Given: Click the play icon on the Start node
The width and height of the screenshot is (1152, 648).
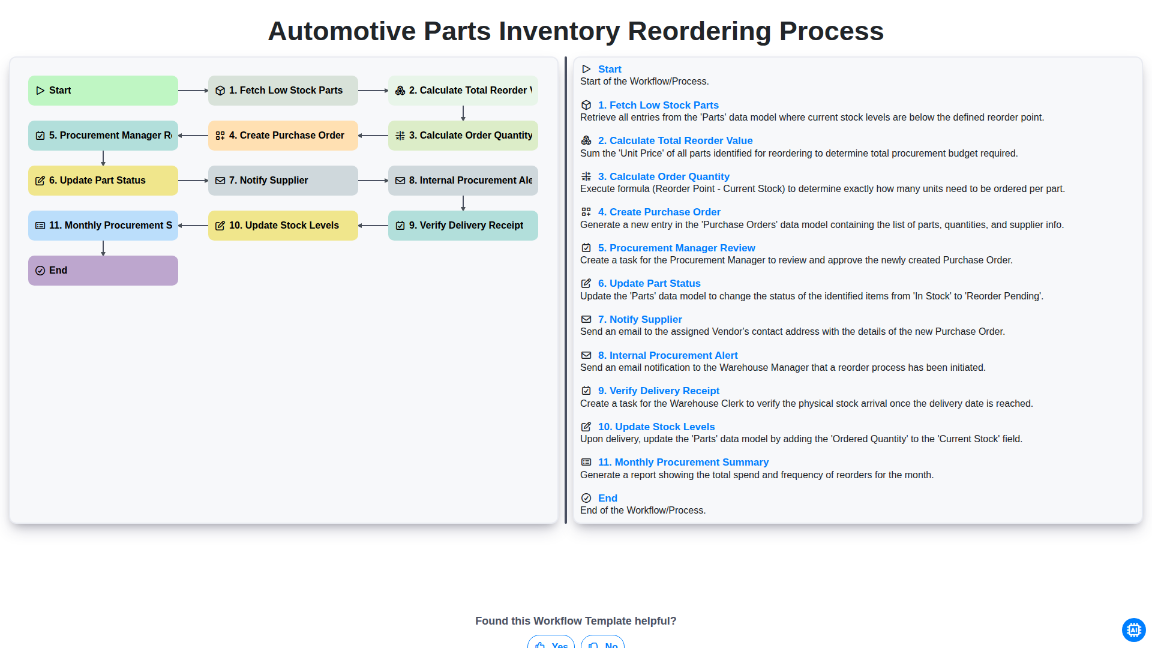Looking at the screenshot, I should click(40, 91).
